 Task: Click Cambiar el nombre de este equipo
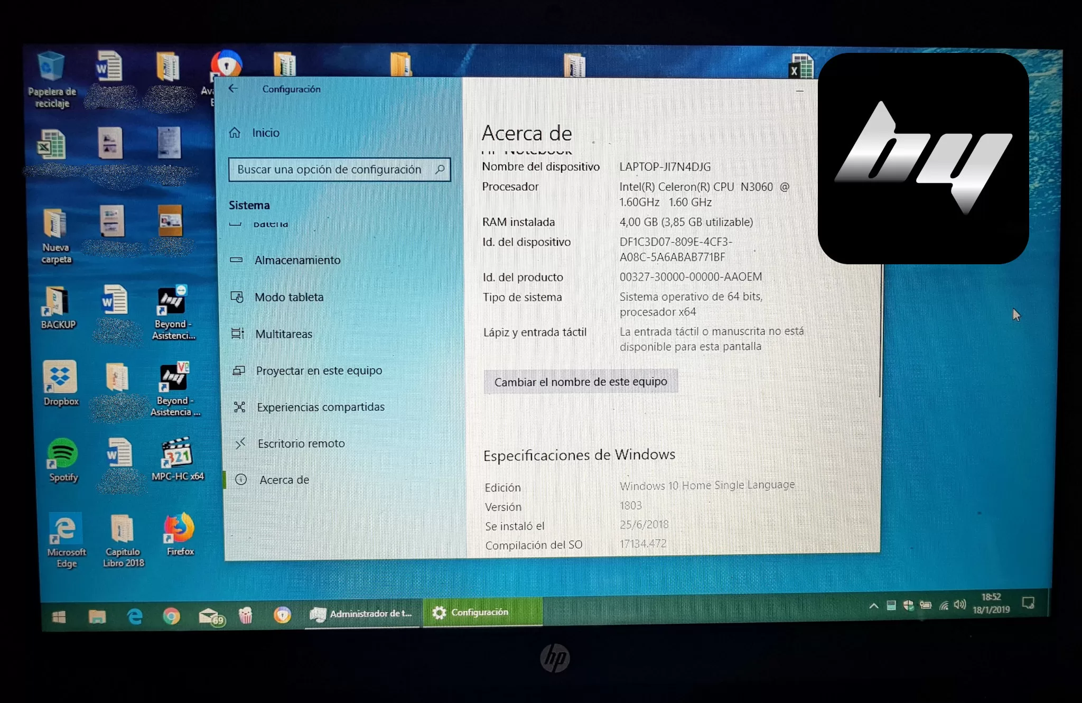pyautogui.click(x=580, y=382)
